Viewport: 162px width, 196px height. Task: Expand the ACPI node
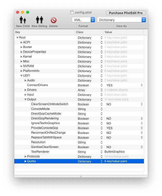pos(21,42)
